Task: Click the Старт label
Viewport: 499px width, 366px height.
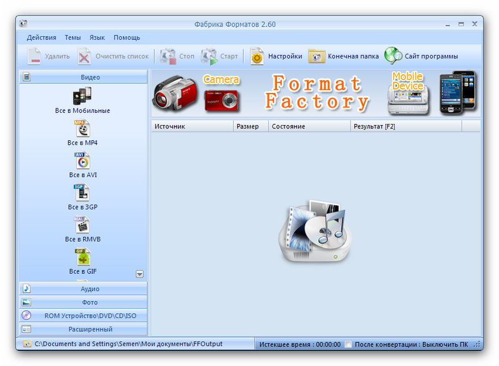Action: click(x=229, y=56)
